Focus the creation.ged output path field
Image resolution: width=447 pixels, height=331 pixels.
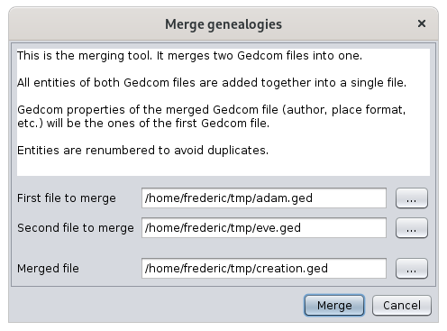[264, 269]
